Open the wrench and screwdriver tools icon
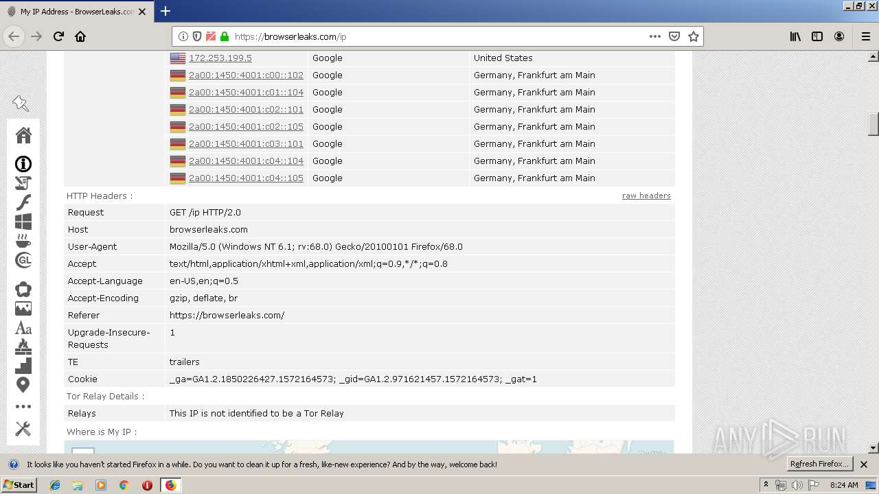The width and height of the screenshot is (879, 494). click(x=23, y=429)
